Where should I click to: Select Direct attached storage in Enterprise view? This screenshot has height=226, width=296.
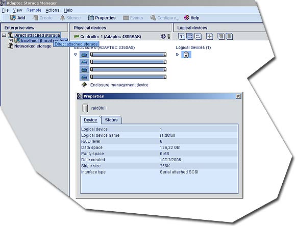pyautogui.click(x=37, y=35)
